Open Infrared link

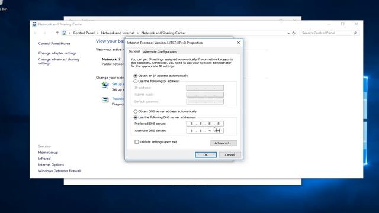[44, 159]
